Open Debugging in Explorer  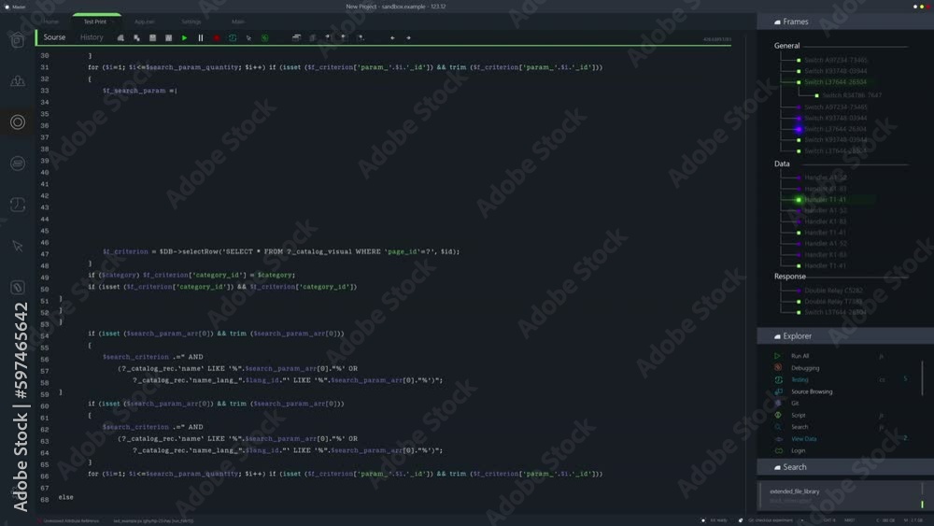pyautogui.click(x=805, y=368)
